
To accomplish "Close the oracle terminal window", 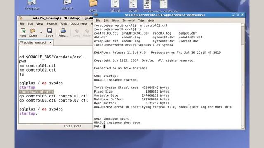I will click(x=243, y=15).
